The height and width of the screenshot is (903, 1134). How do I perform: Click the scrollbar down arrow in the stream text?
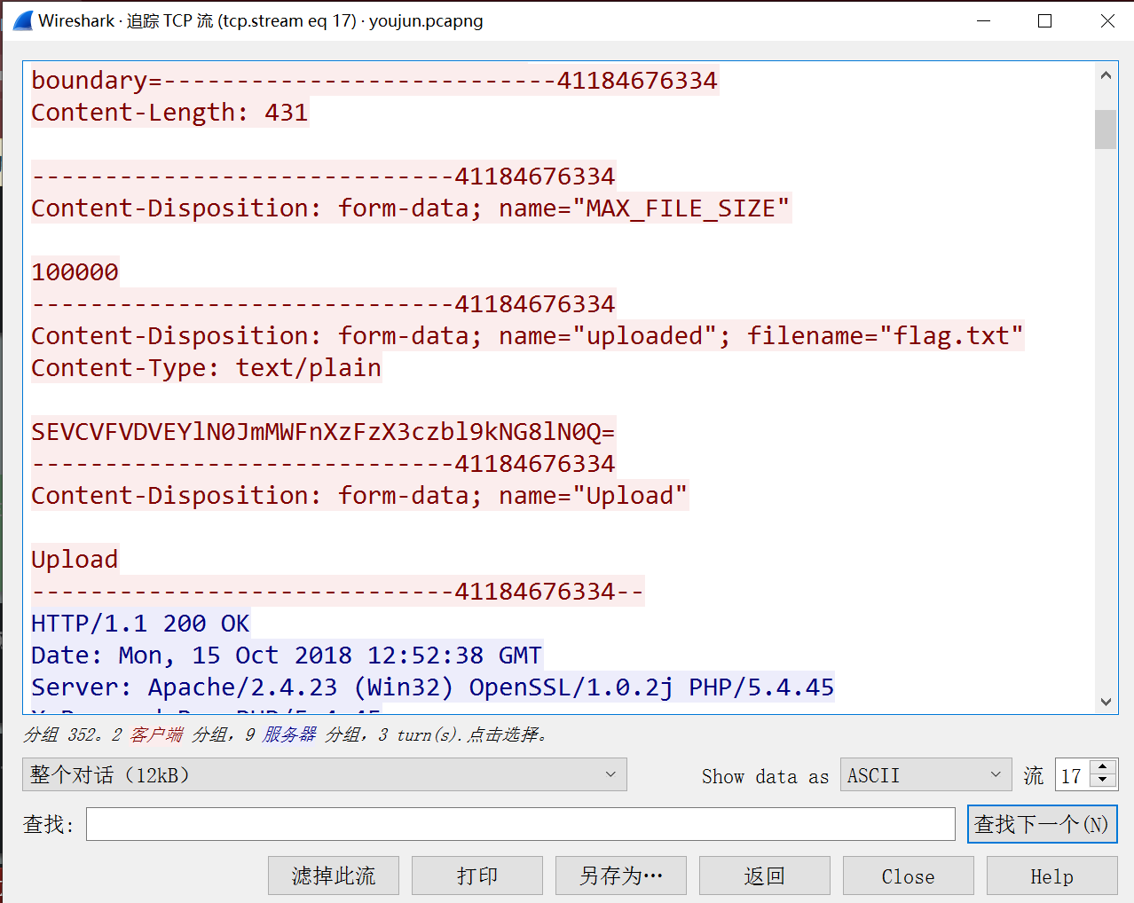(1106, 702)
